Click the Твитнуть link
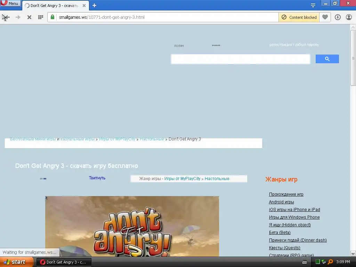356x267 pixels. click(97, 178)
